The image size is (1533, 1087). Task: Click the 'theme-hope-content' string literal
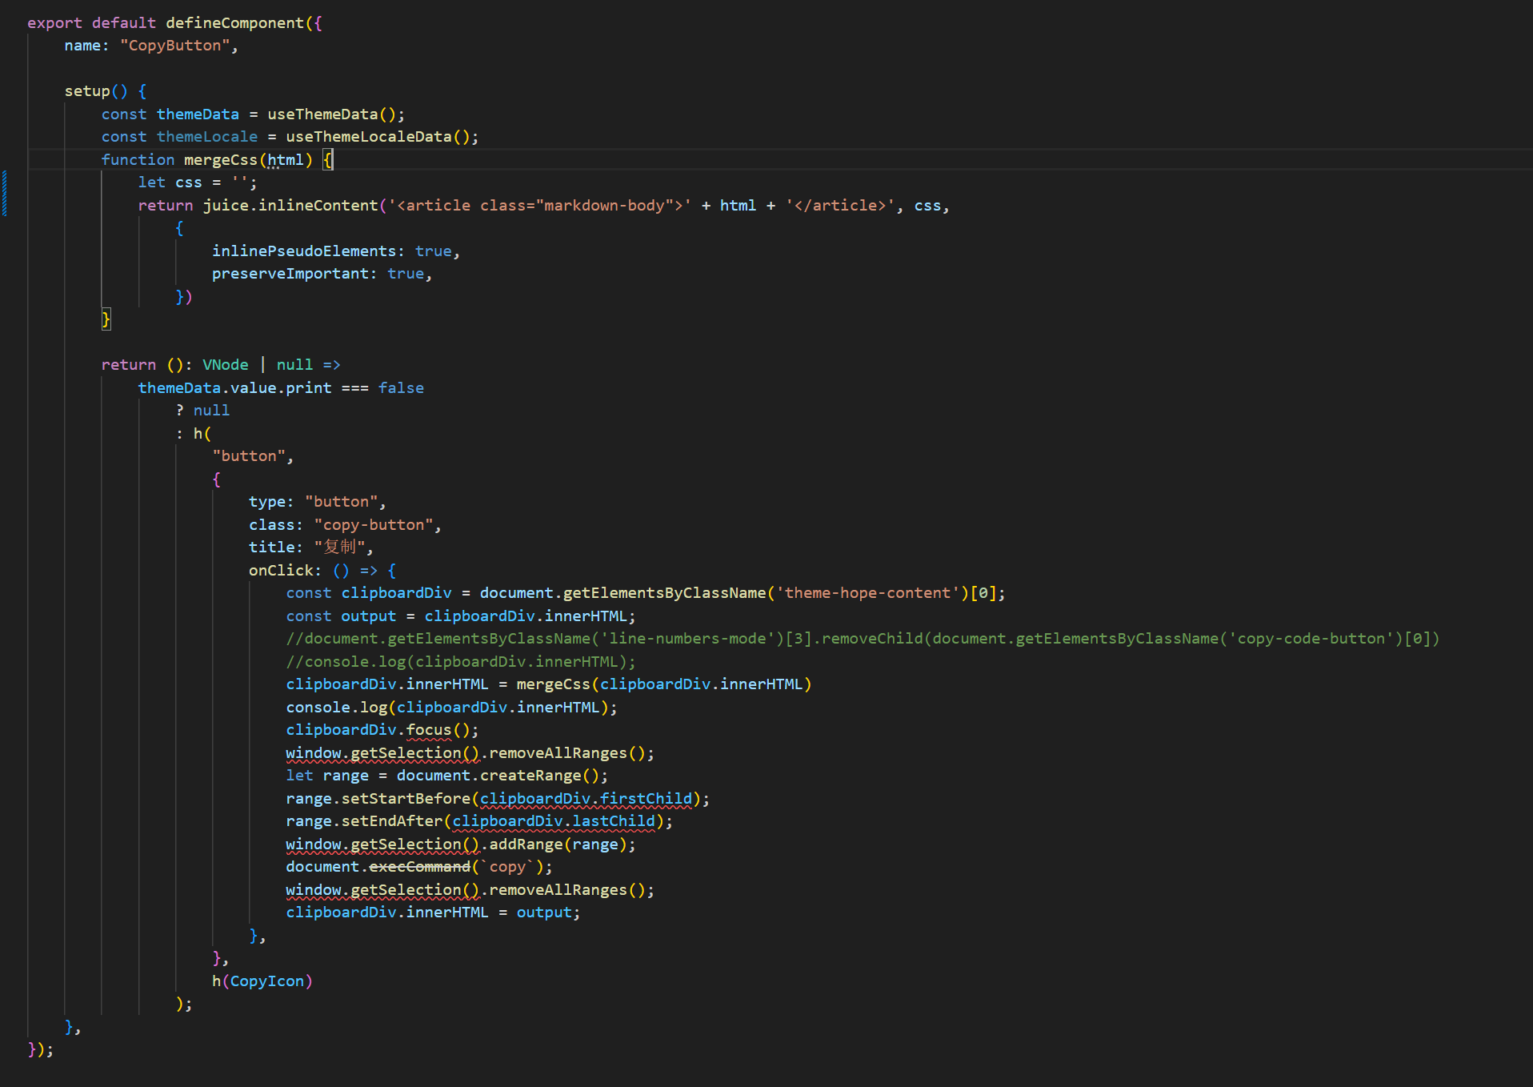coord(868,592)
